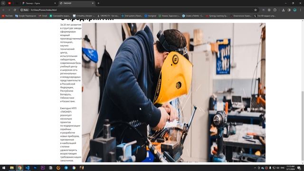
Task: Open File Explorer from taskbar
Action: pos(12,168)
